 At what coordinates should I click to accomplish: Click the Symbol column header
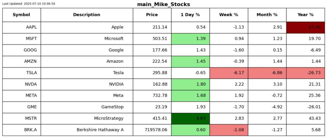tap(21, 15)
